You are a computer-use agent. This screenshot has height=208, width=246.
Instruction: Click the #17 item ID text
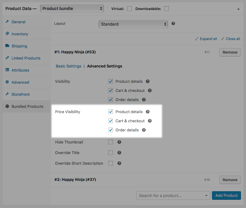[207, 52]
